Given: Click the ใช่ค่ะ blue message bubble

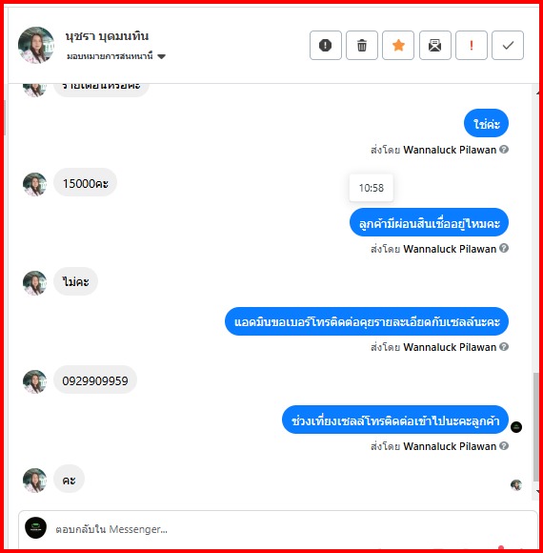Looking at the screenshot, I should [486, 123].
